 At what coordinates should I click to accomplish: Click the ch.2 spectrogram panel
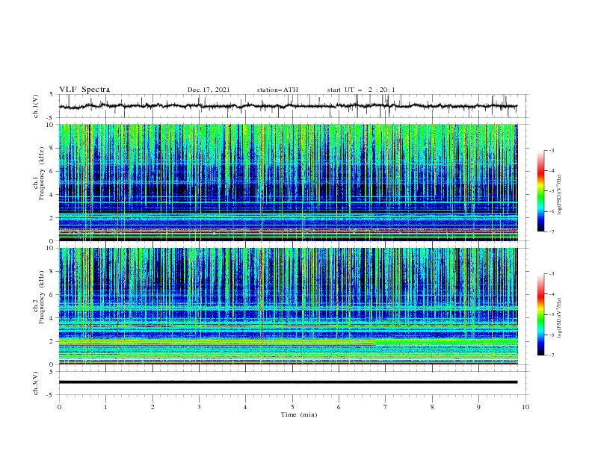click(288, 306)
